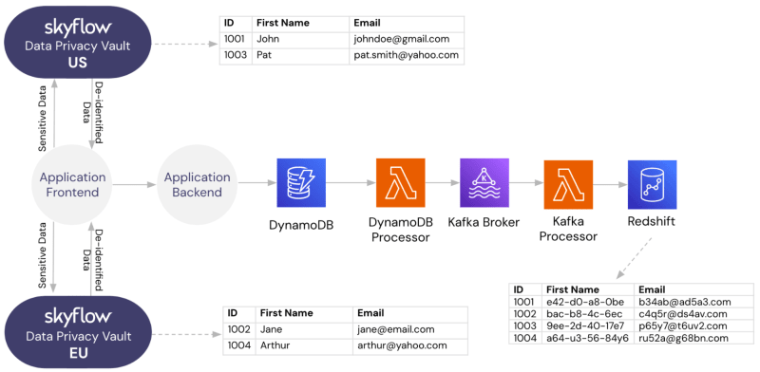Click the "Kafka Processor" label
Viewport: 760px width, 372px height.
point(568,229)
